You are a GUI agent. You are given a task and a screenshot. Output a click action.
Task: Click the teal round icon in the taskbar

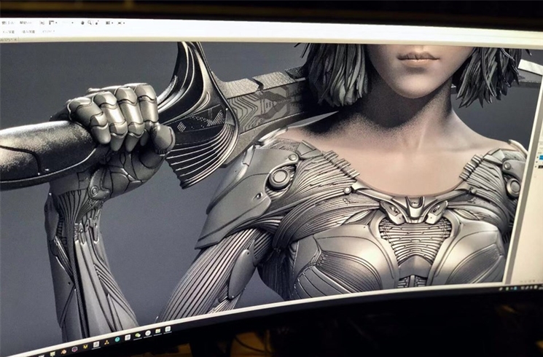click(x=117, y=340)
